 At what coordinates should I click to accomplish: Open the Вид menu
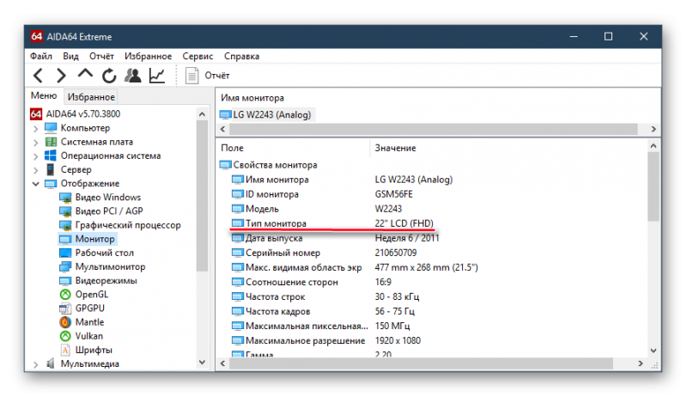[70, 56]
